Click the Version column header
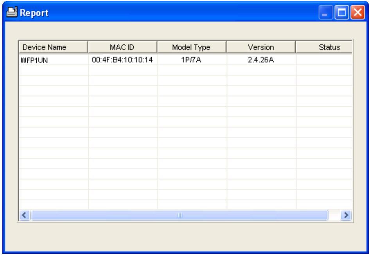Screen dimensions: 370x255 tap(261, 47)
